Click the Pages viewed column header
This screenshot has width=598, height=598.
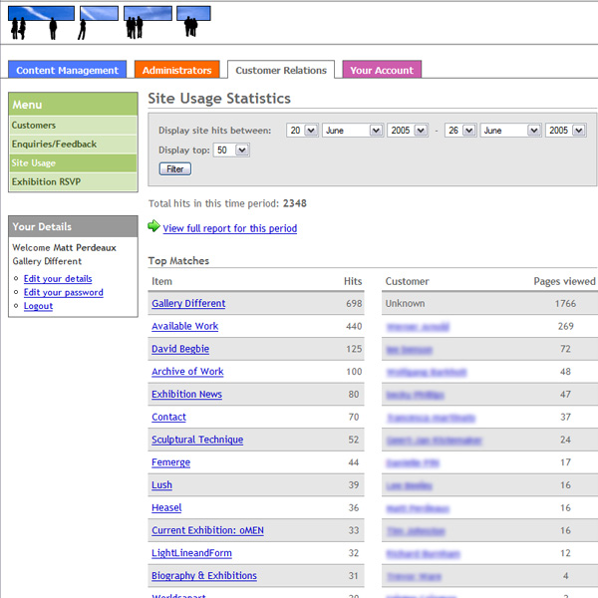tap(564, 281)
